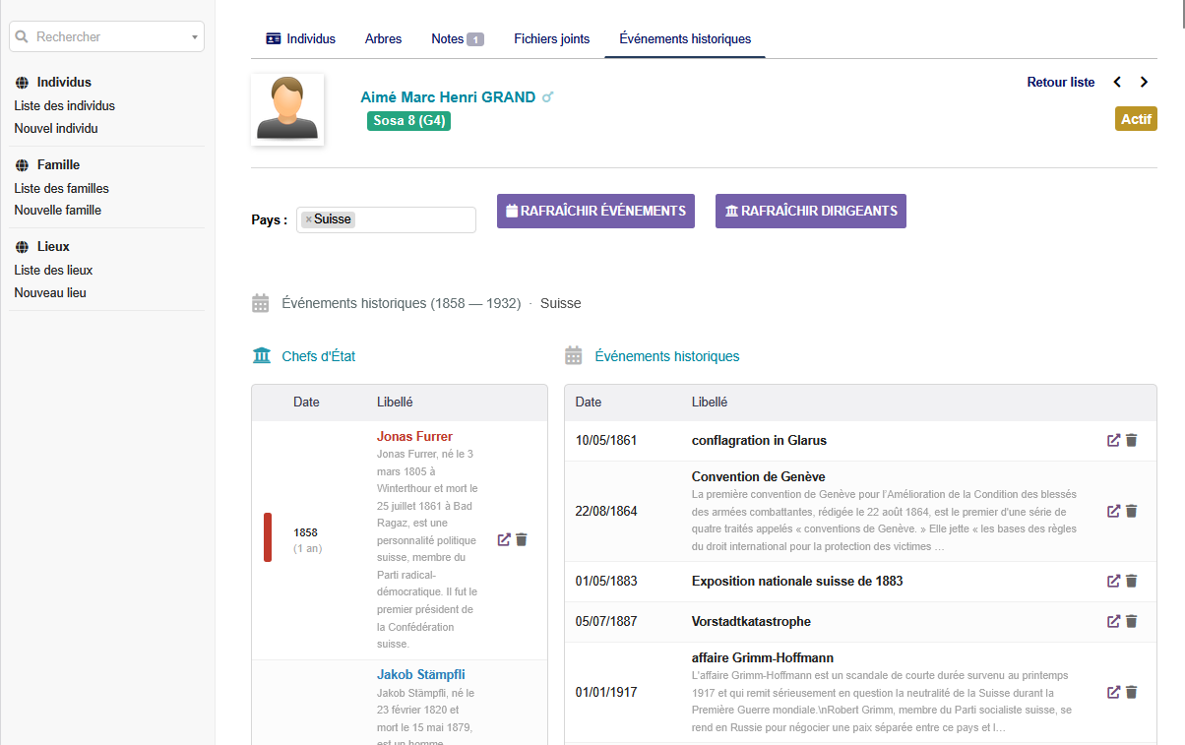Viewport: 1185px width, 745px height.
Task: Click the Pays country selection field
Action: tap(413, 219)
